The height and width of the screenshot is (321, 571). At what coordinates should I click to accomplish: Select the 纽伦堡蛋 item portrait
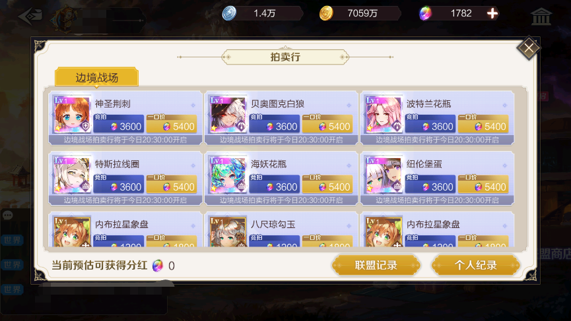point(384,175)
